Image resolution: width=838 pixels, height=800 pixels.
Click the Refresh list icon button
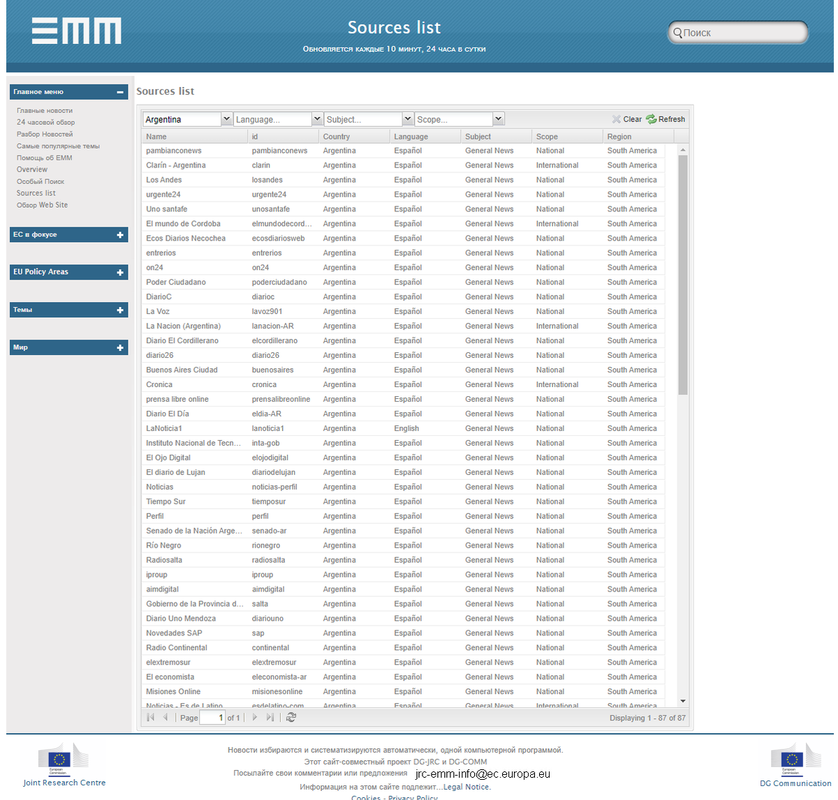[x=666, y=119]
